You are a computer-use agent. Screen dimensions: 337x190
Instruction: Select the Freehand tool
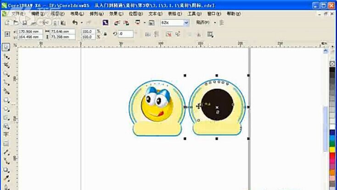[x=6, y=83]
